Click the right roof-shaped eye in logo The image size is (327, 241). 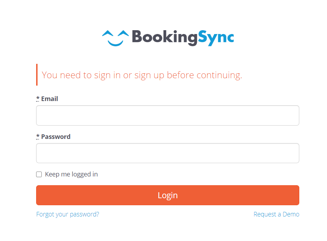pyautogui.click(x=123, y=34)
